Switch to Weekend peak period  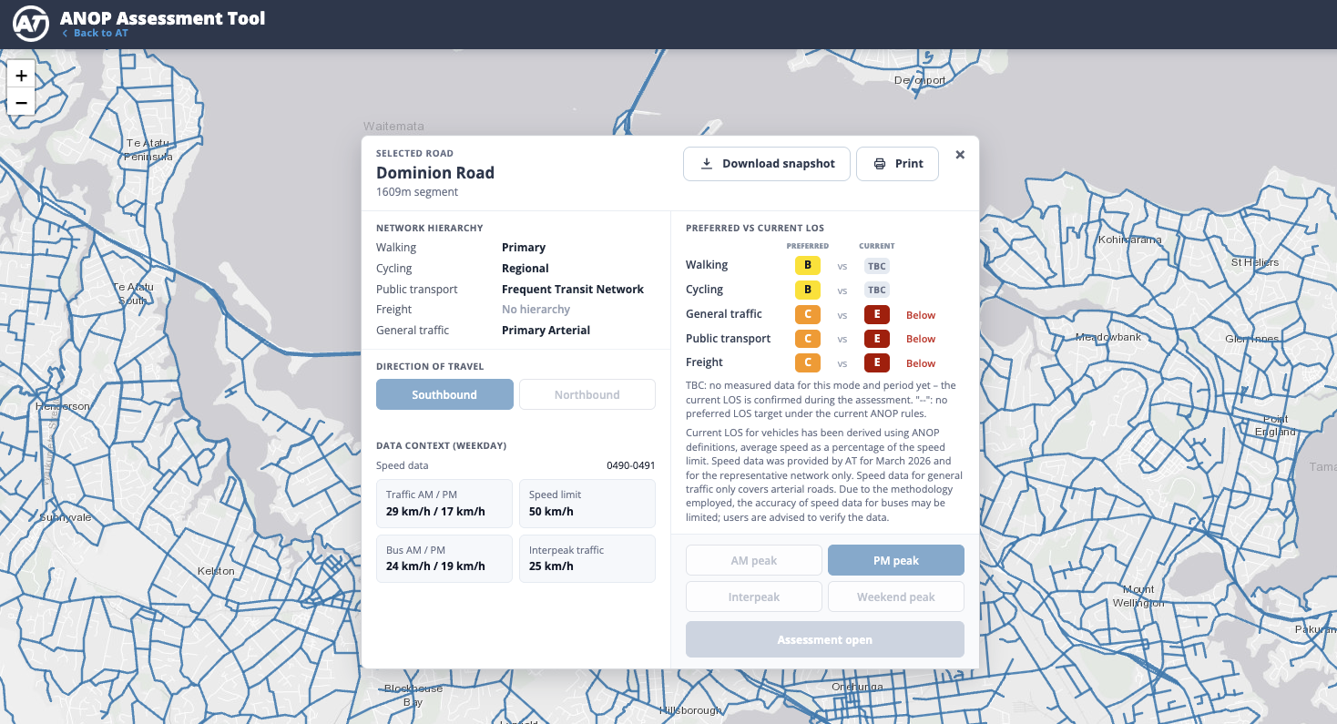(x=896, y=597)
